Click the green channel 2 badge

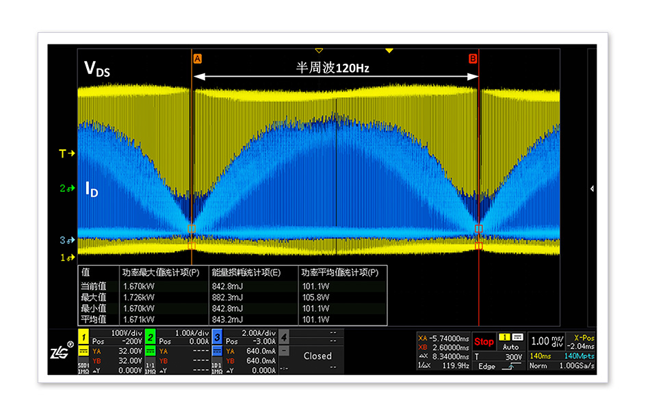point(151,336)
